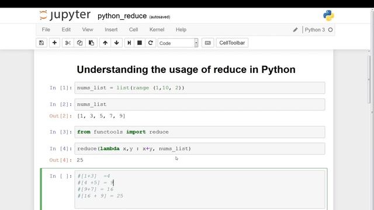Click the vertical scrollbar on the right

[x=369, y=80]
